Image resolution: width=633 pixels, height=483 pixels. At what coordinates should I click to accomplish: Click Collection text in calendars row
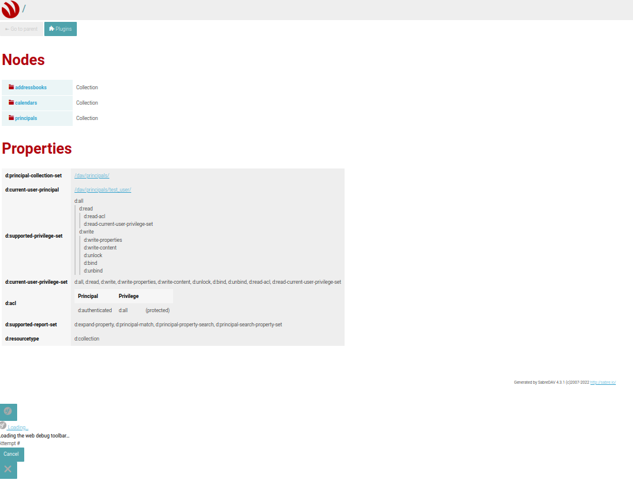87,103
